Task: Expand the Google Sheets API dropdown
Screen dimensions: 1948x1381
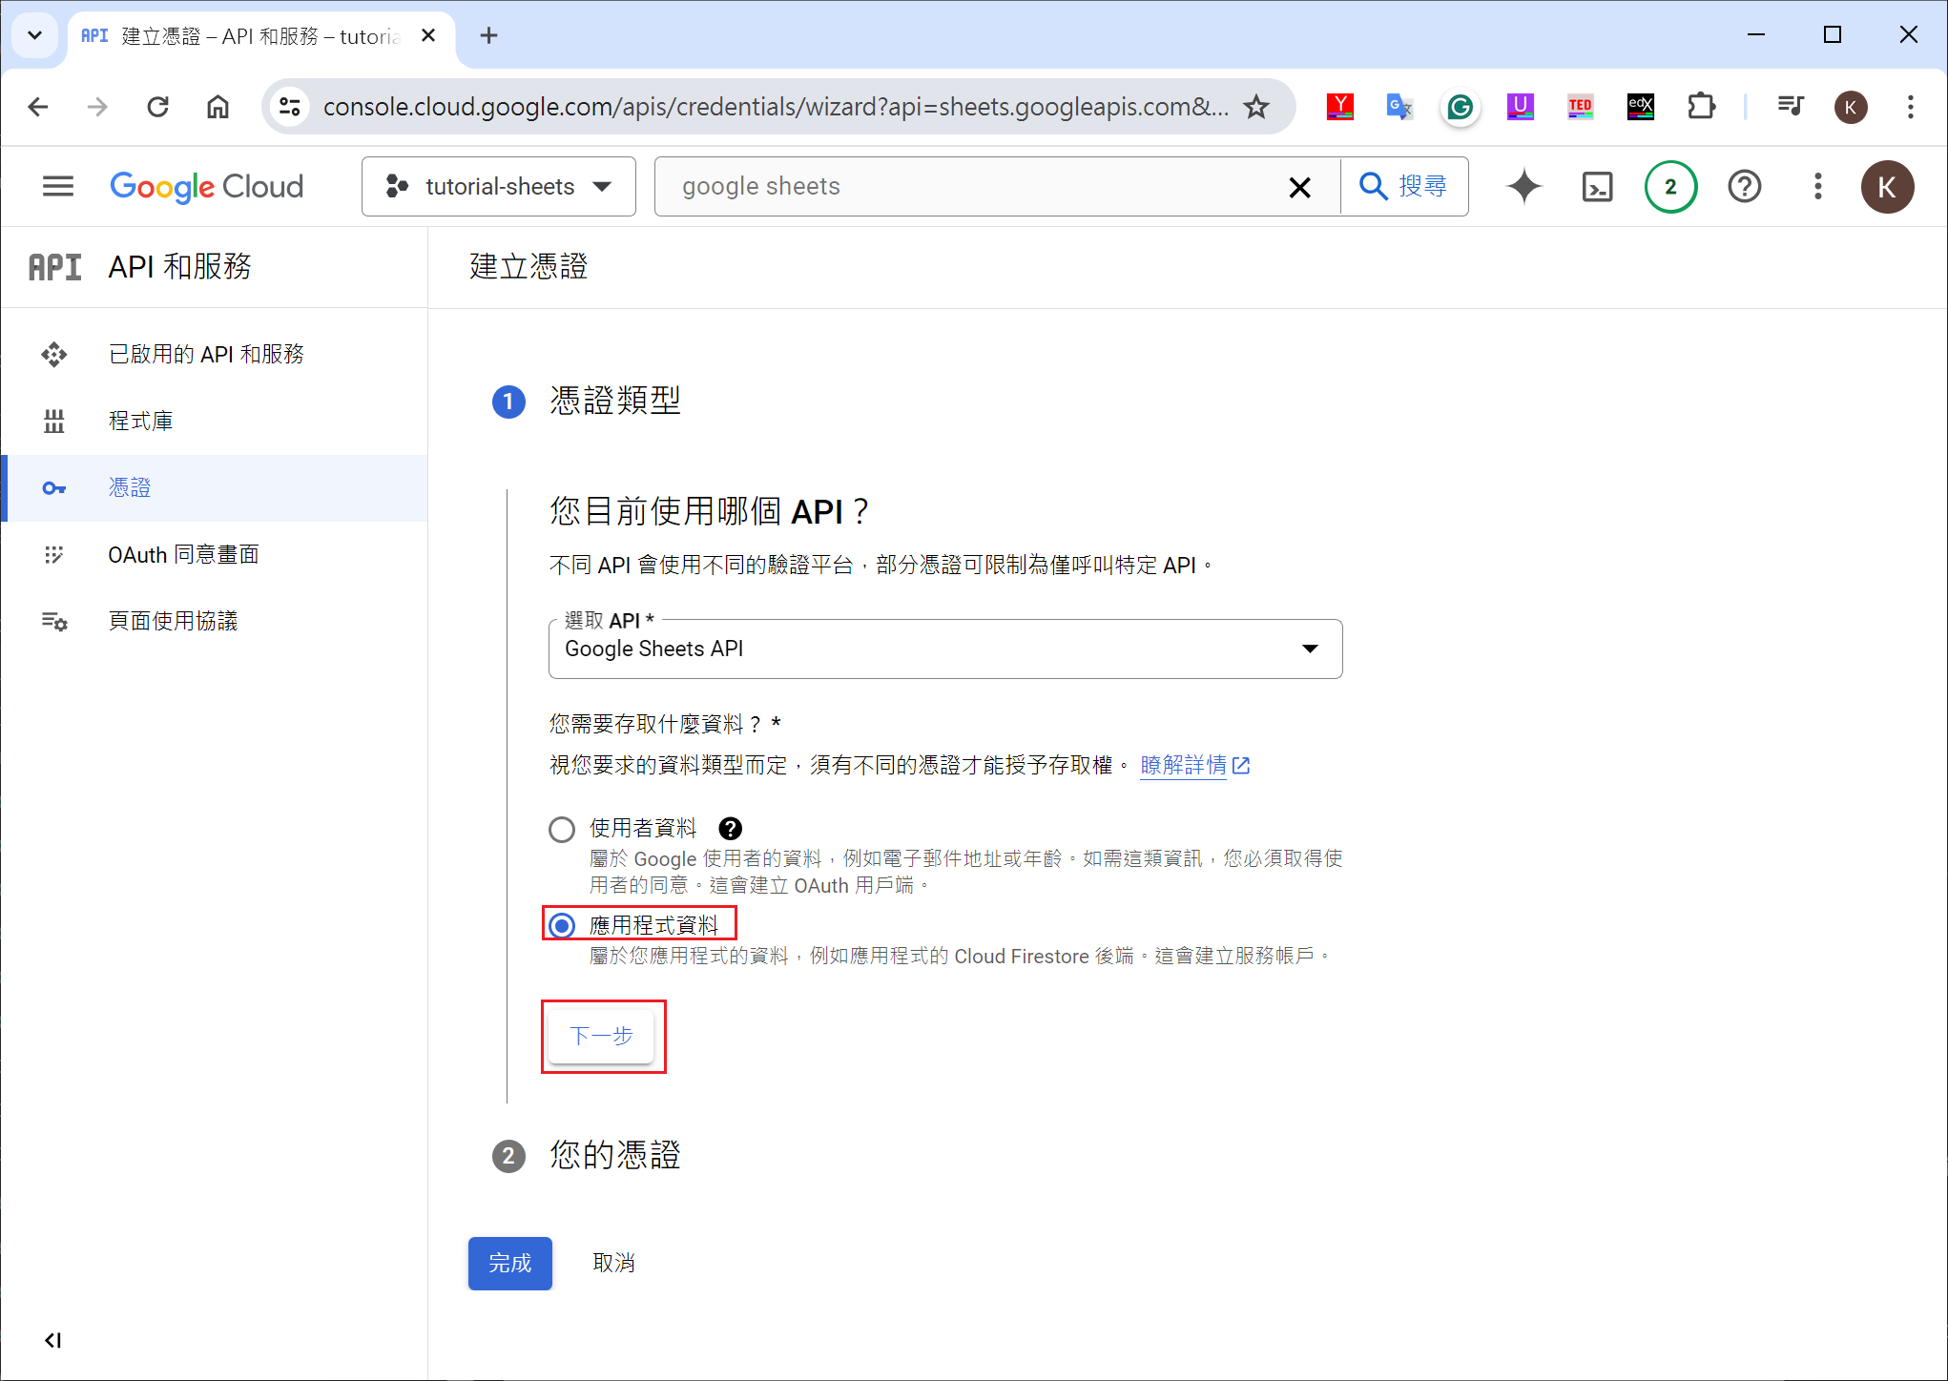Action: [944, 649]
